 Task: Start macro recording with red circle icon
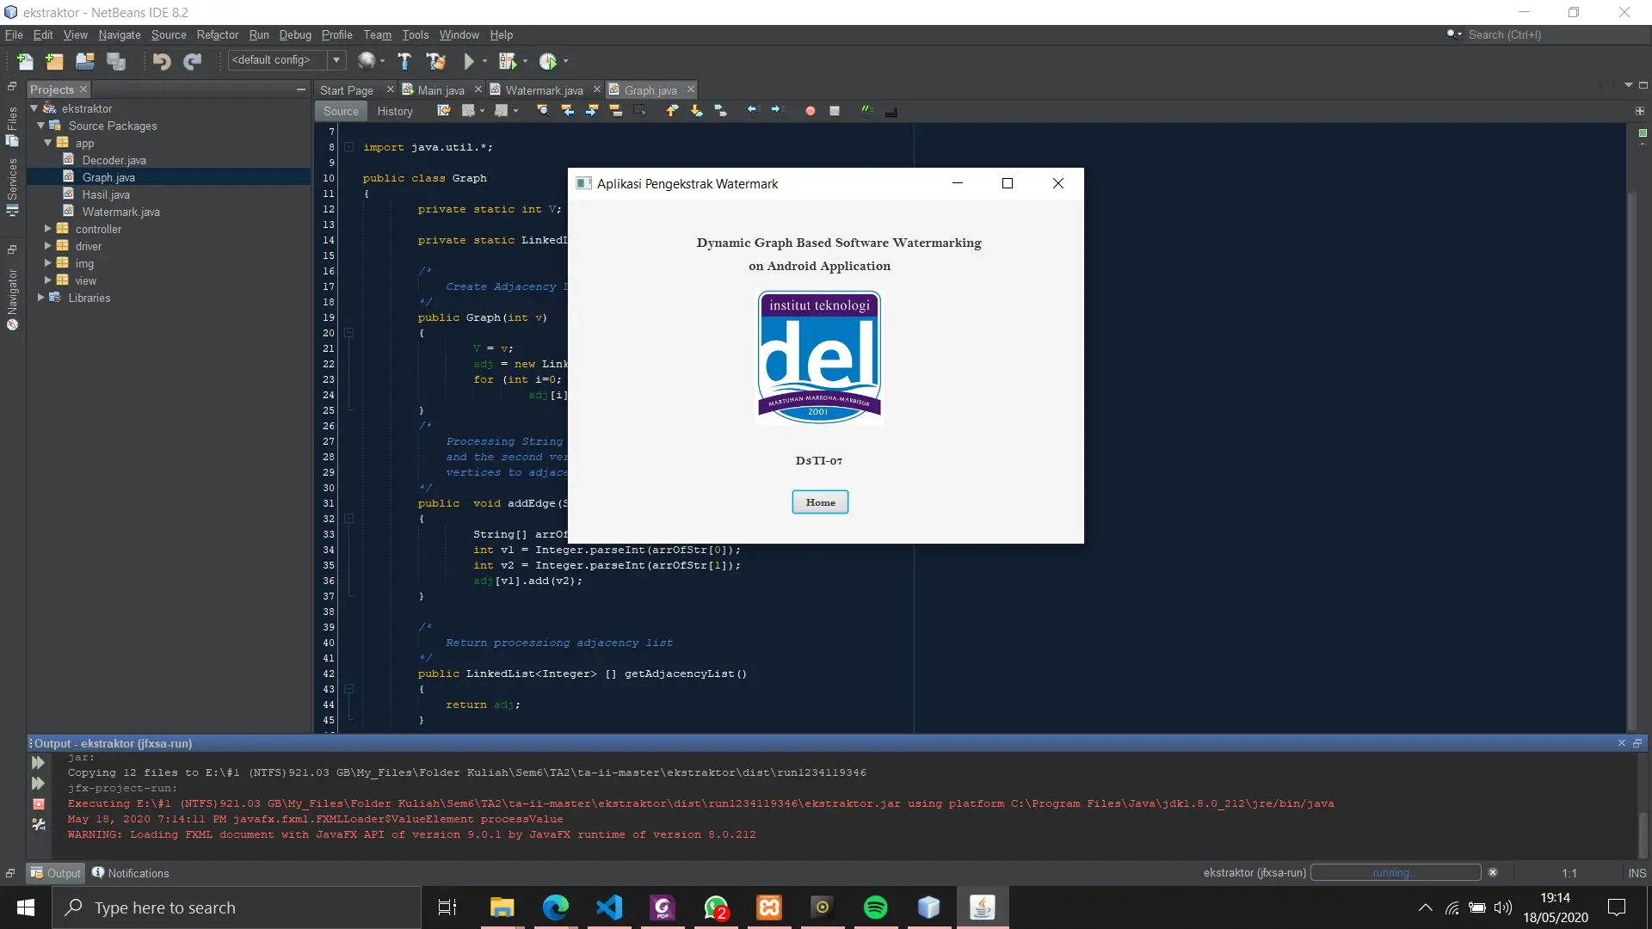(810, 111)
